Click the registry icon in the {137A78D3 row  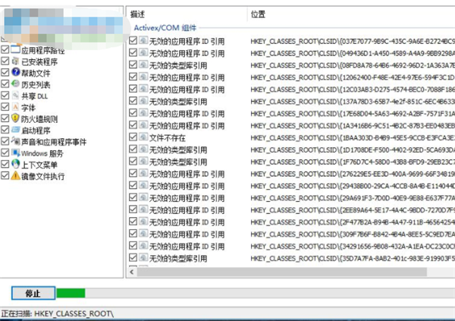click(x=143, y=101)
